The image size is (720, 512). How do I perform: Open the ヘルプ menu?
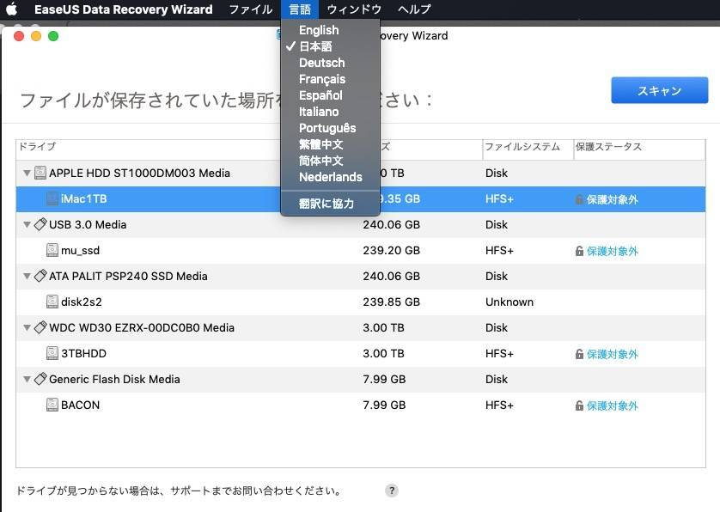coord(414,9)
